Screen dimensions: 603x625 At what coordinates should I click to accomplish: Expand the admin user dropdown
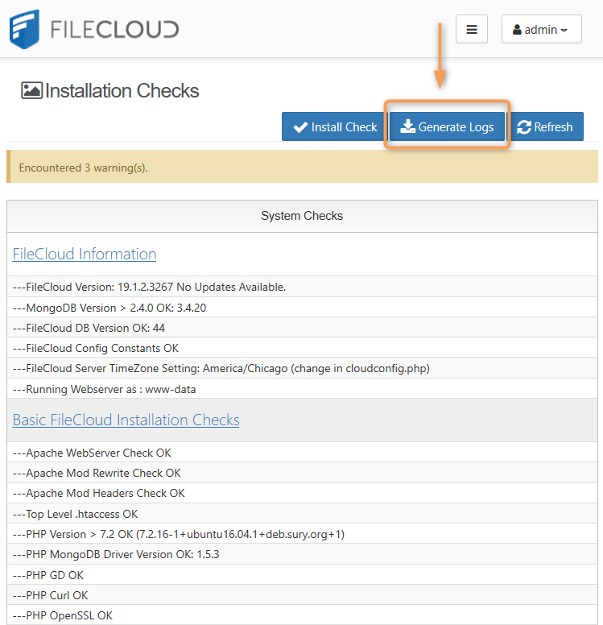pos(541,30)
